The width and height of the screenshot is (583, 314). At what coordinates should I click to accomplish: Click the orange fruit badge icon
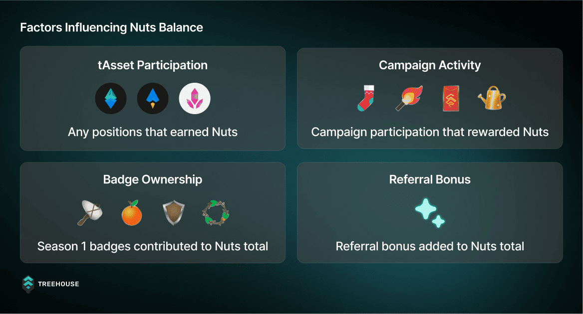point(132,213)
